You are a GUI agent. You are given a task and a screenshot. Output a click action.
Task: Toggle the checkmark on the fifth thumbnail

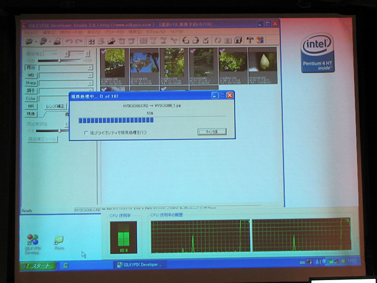click(221, 51)
